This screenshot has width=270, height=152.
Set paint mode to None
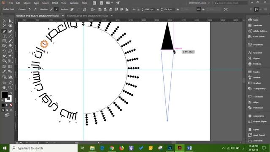(x=11, y=105)
